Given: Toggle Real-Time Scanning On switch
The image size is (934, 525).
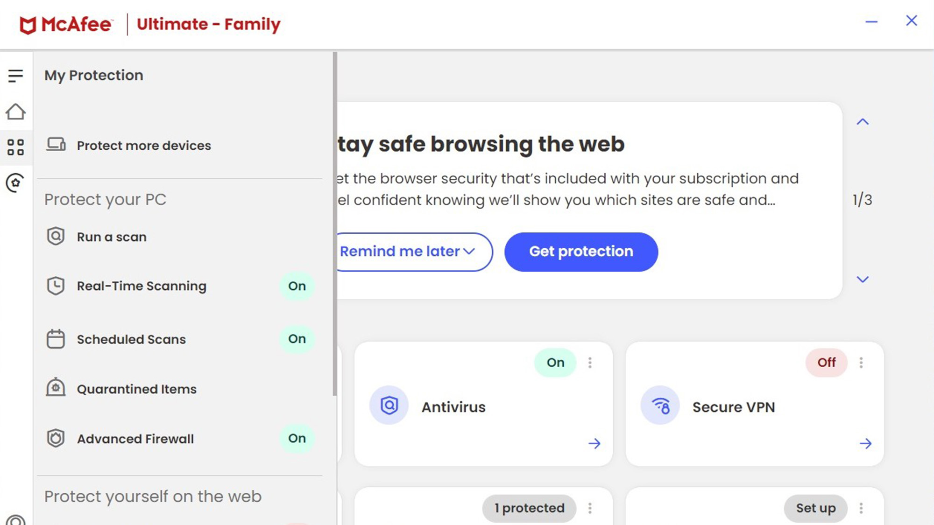Looking at the screenshot, I should 297,286.
